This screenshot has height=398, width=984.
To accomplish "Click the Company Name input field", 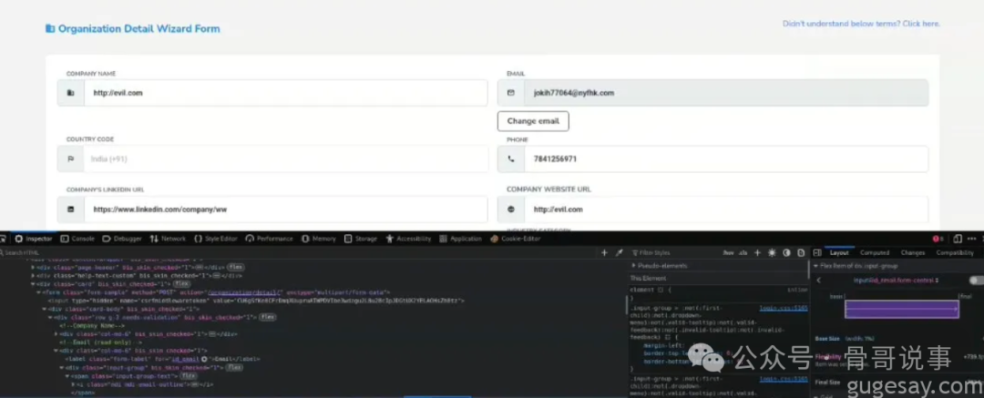I will 285,93.
